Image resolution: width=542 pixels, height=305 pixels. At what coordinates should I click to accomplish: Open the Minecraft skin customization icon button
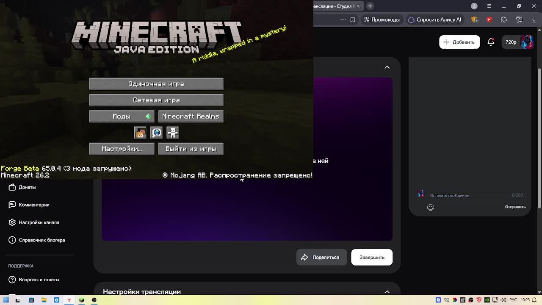click(x=140, y=133)
